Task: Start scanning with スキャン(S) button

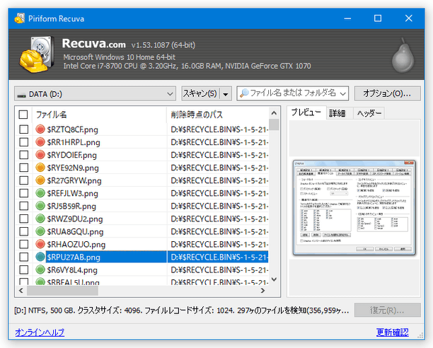Action: (x=200, y=94)
